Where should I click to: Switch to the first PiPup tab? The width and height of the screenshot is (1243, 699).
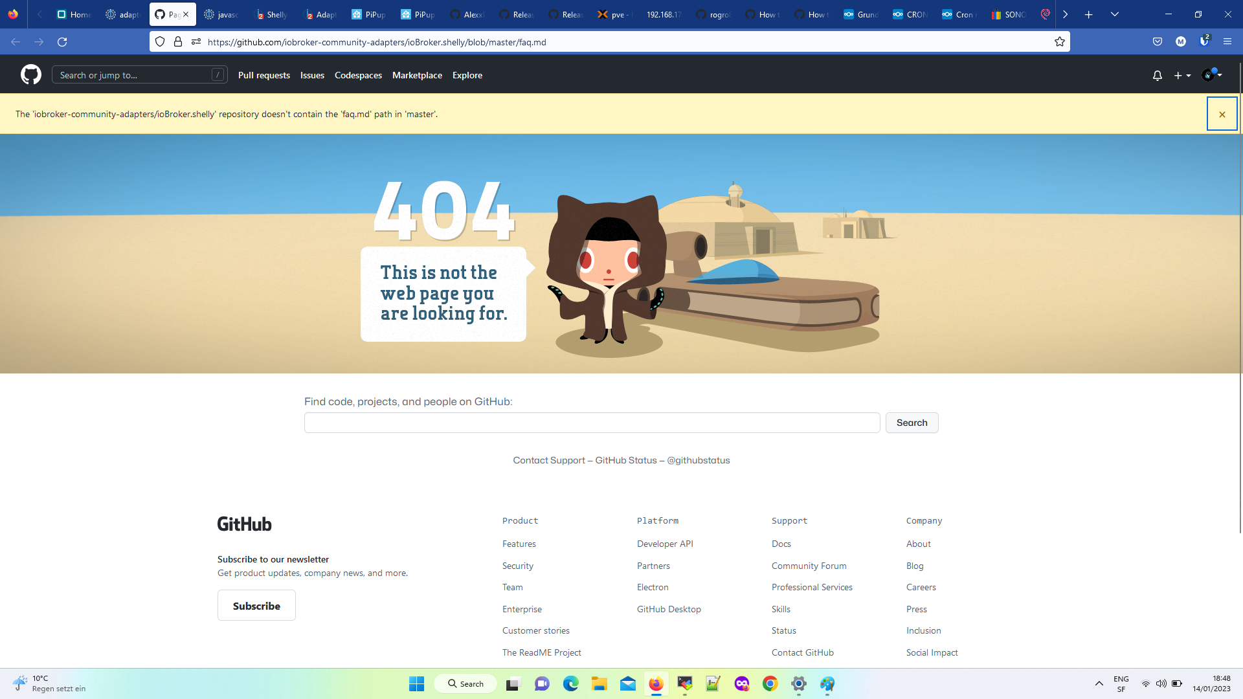pos(369,14)
